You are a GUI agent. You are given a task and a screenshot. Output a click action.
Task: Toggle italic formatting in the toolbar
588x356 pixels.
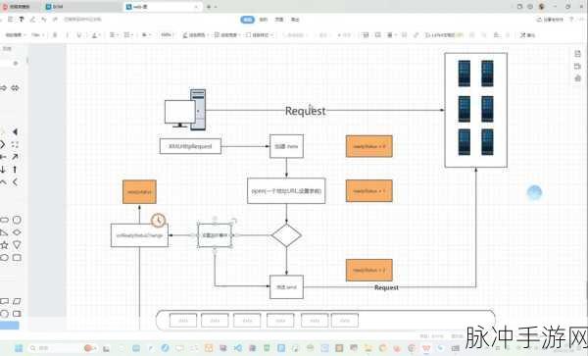[x=68, y=35]
